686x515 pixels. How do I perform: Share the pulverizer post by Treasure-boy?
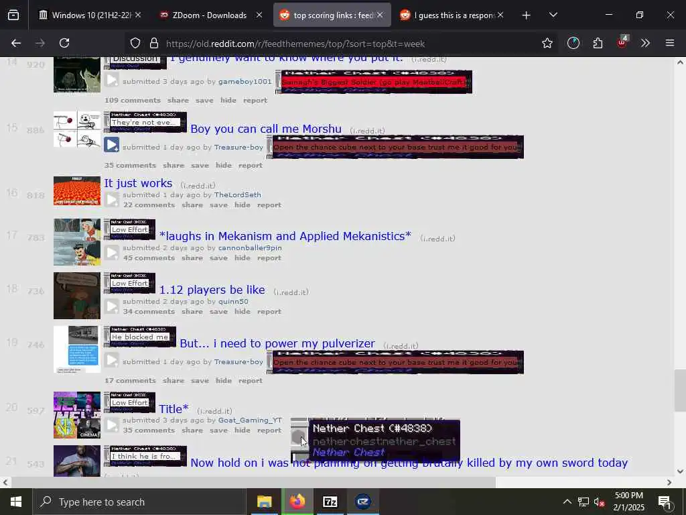[174, 381]
